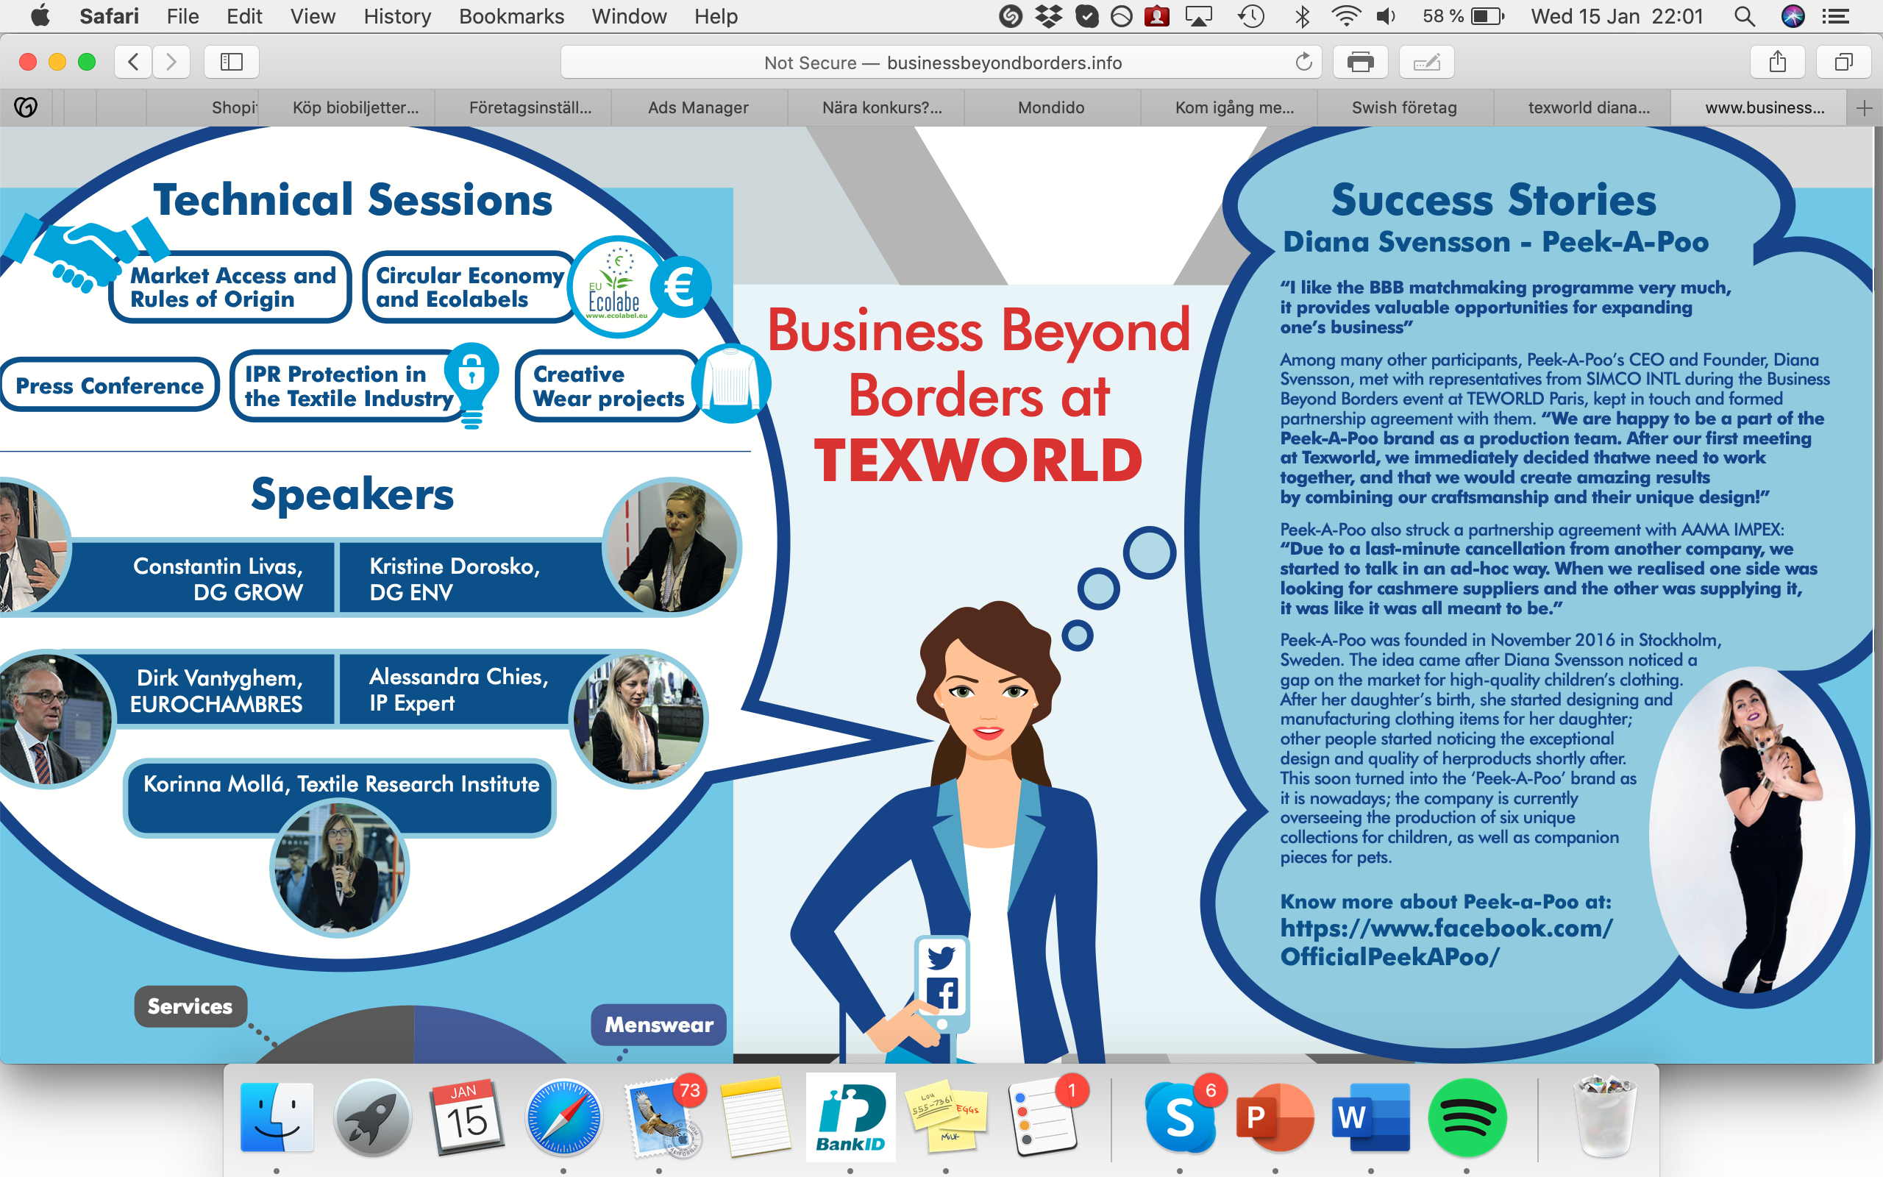Open Safari compass in the Dock
The width and height of the screenshot is (1883, 1177).
(x=563, y=1118)
